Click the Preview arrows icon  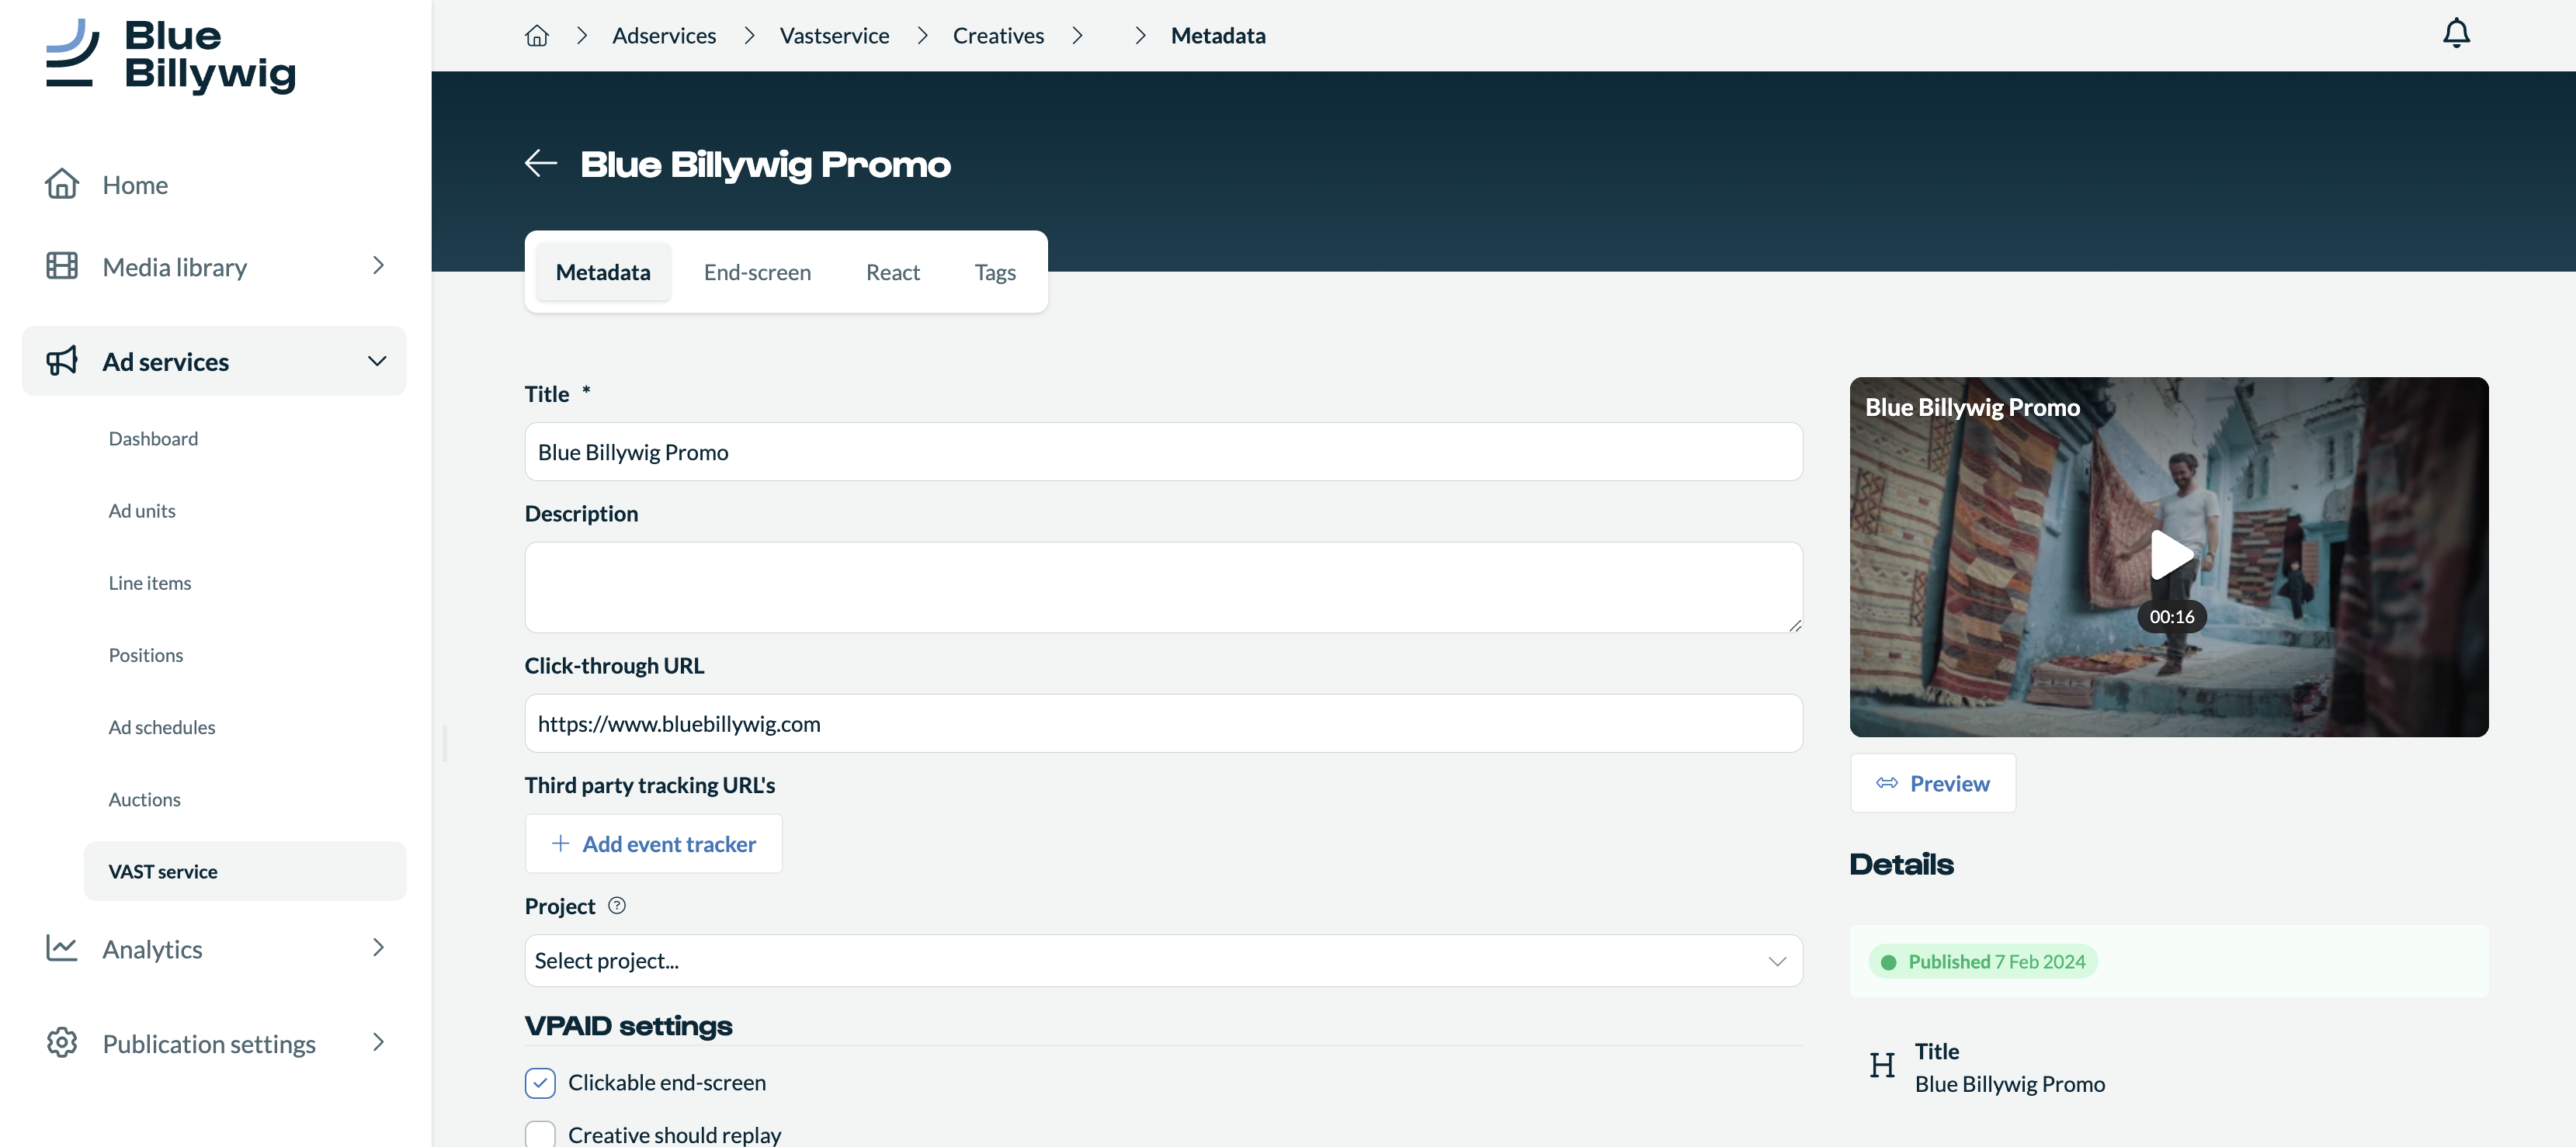1887,783
